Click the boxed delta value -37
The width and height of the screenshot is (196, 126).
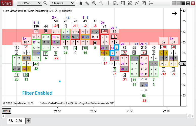[x=124, y=53]
